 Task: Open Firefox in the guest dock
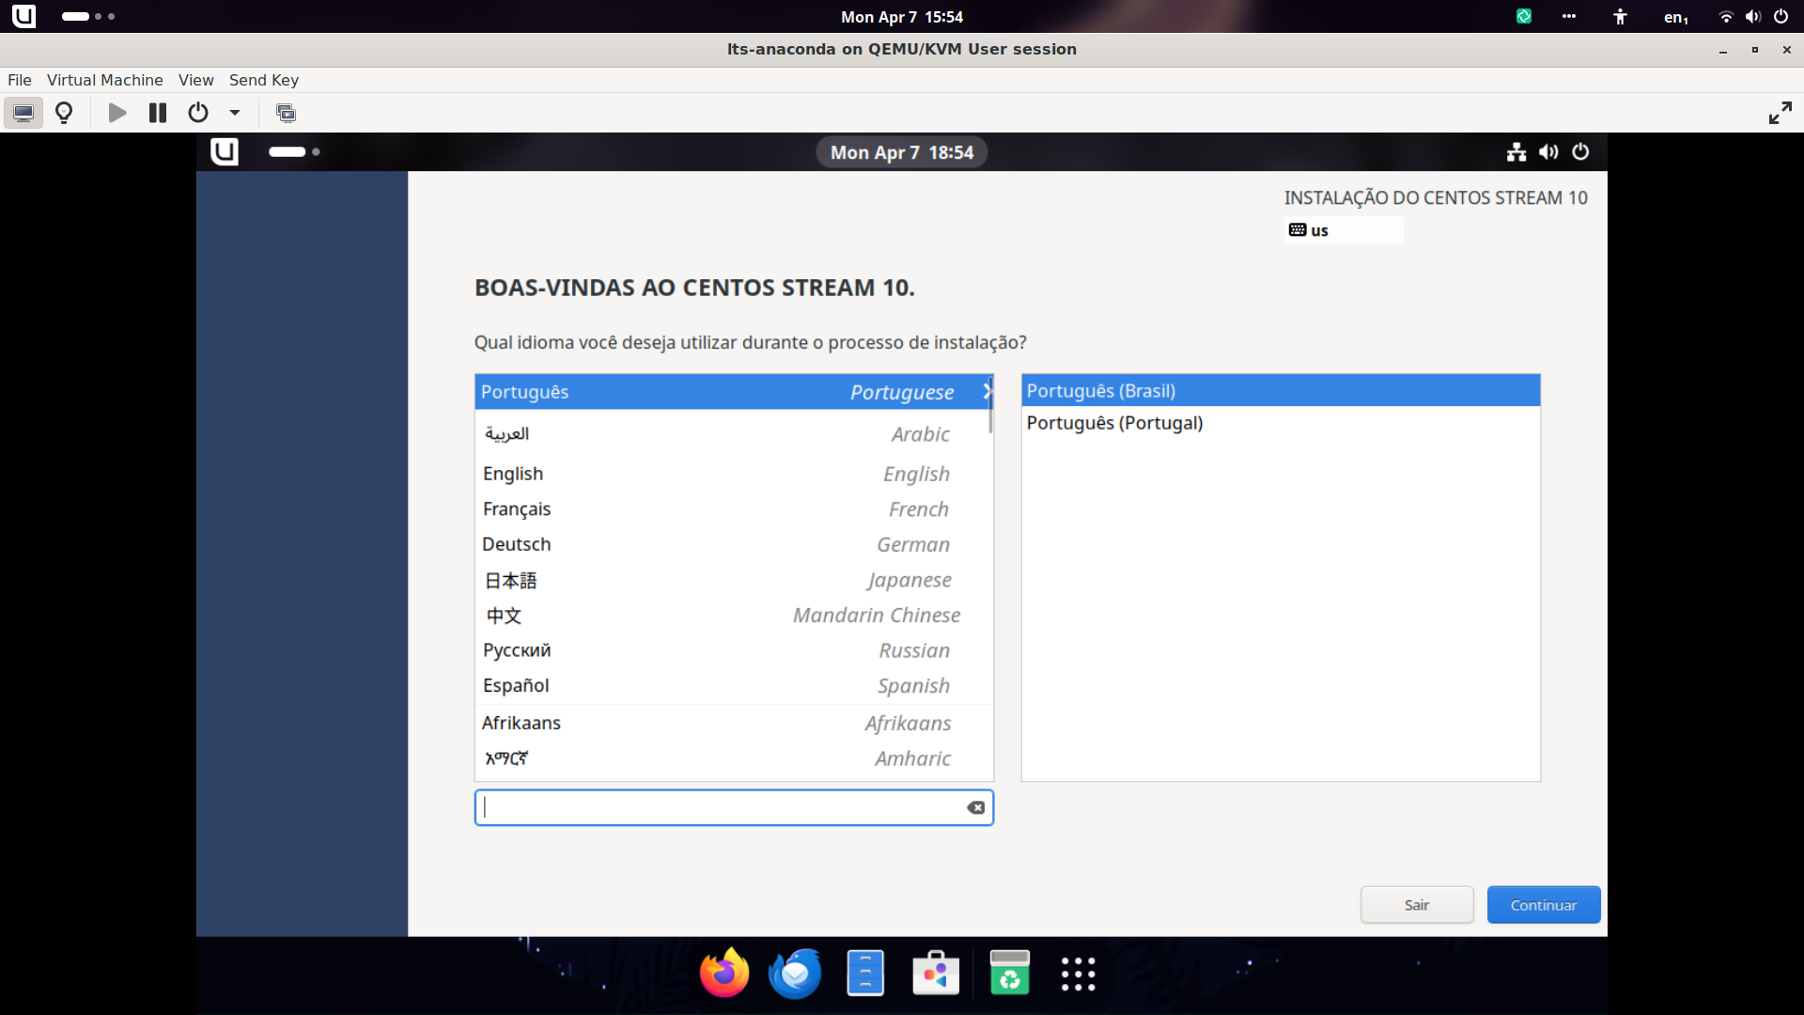(x=724, y=974)
